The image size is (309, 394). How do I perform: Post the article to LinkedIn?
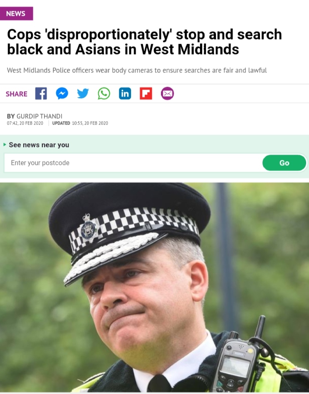click(x=125, y=93)
